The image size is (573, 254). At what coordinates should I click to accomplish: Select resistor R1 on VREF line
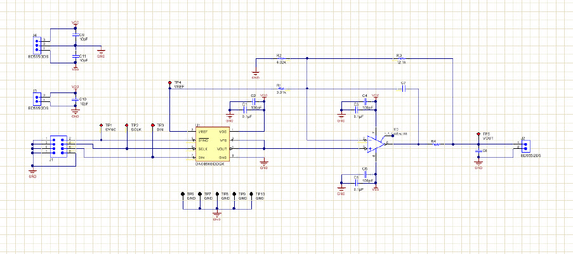pos(281,89)
